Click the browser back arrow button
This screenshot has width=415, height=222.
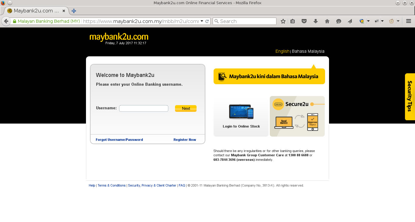(x=6, y=21)
